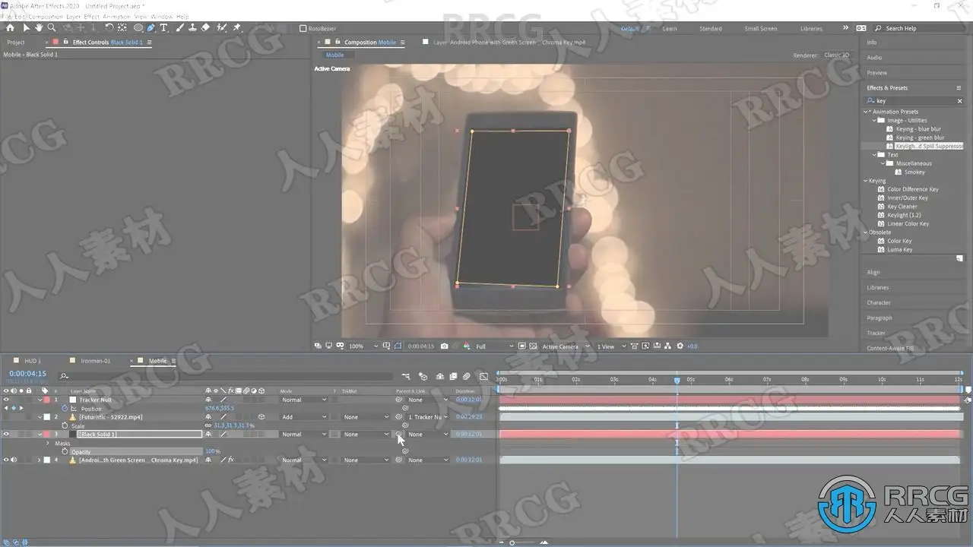Open the Tracker panel
Image resolution: width=973 pixels, height=547 pixels.
(x=876, y=333)
